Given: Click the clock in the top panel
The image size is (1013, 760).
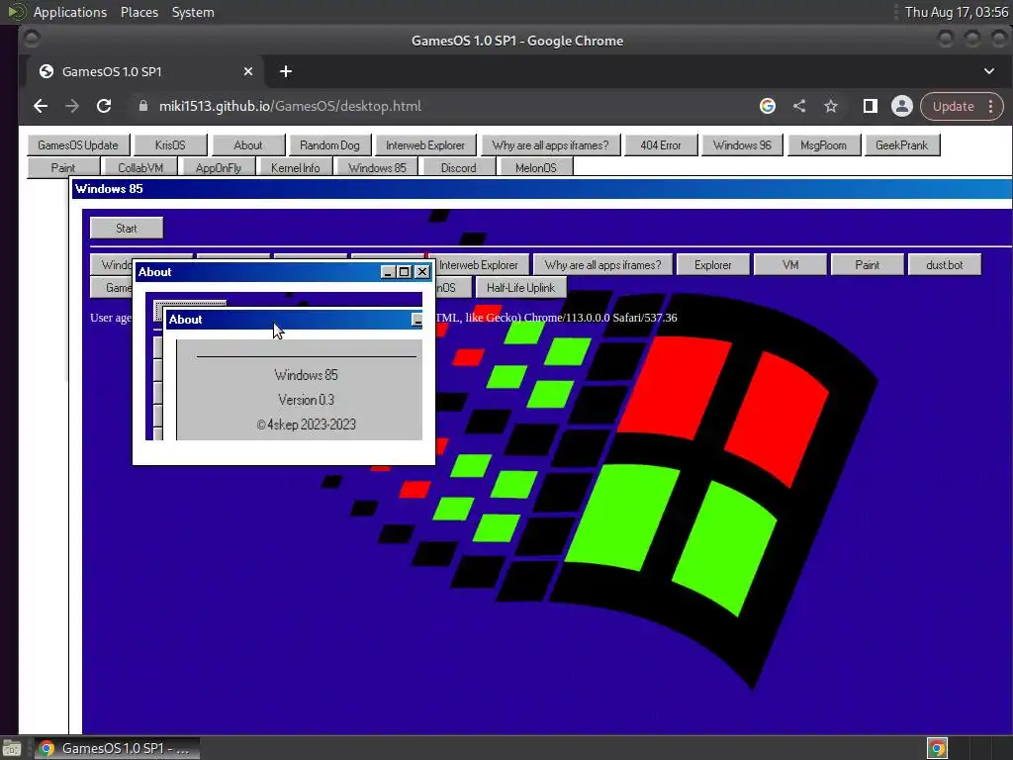Looking at the screenshot, I should [x=957, y=12].
